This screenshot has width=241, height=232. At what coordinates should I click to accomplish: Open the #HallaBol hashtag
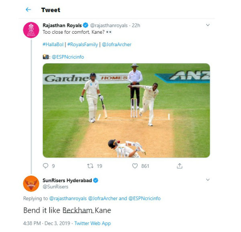[x=53, y=45]
